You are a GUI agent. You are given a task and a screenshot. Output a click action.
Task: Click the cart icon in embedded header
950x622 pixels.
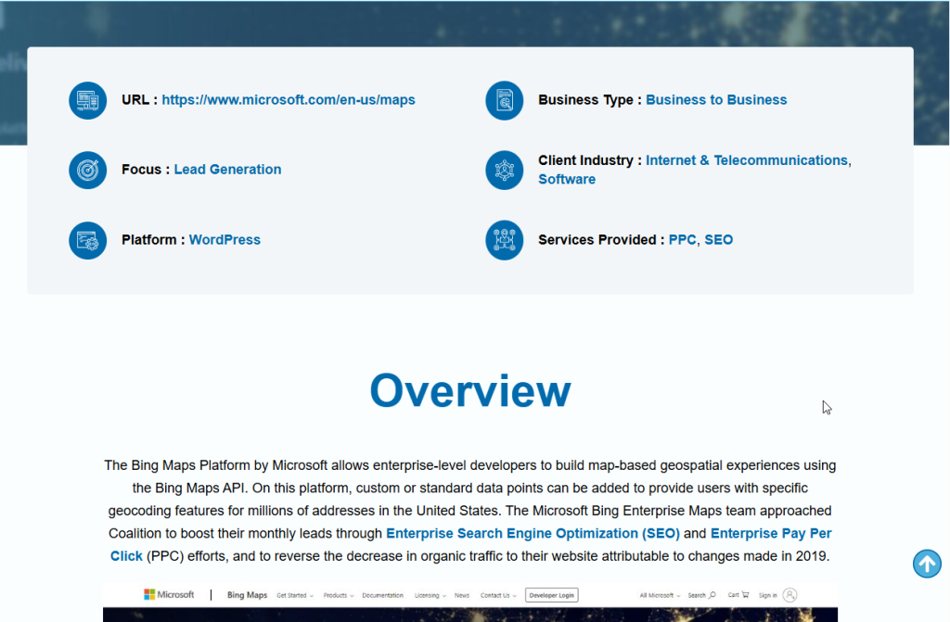(745, 595)
